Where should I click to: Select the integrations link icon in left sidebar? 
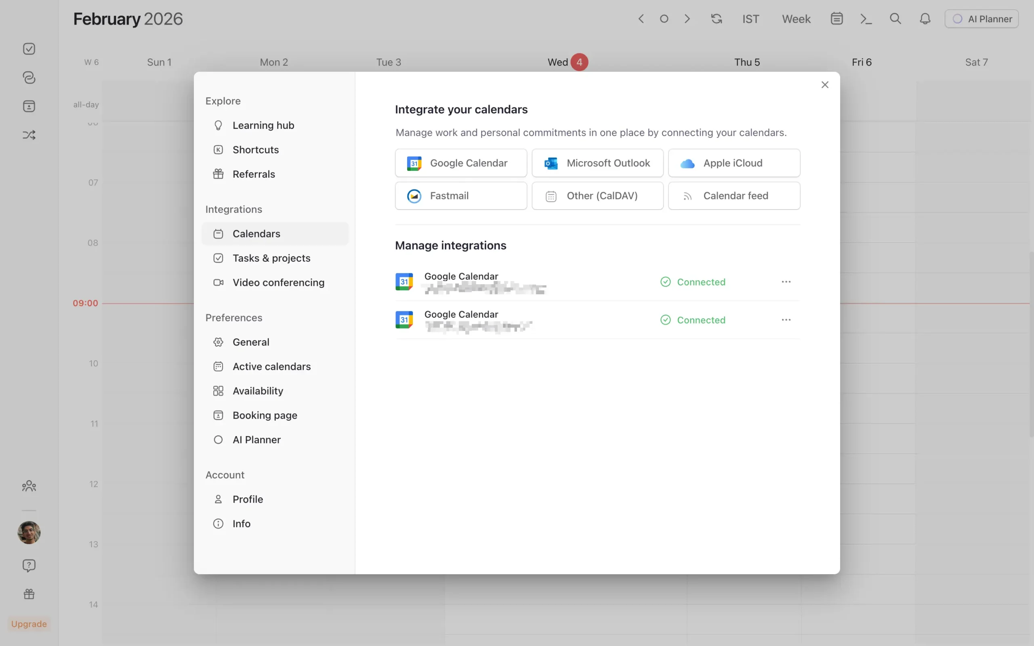[x=29, y=78]
